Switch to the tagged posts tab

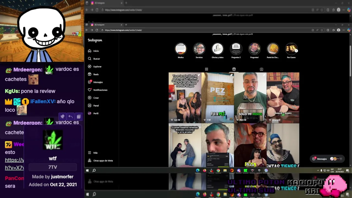click(x=262, y=69)
